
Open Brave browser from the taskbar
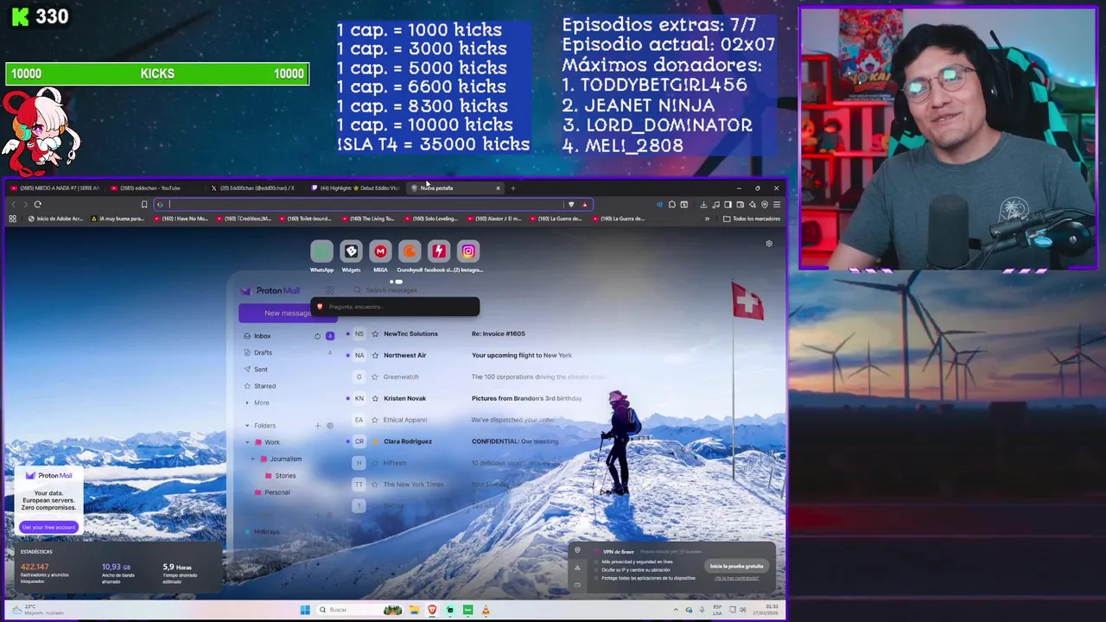[x=432, y=610]
